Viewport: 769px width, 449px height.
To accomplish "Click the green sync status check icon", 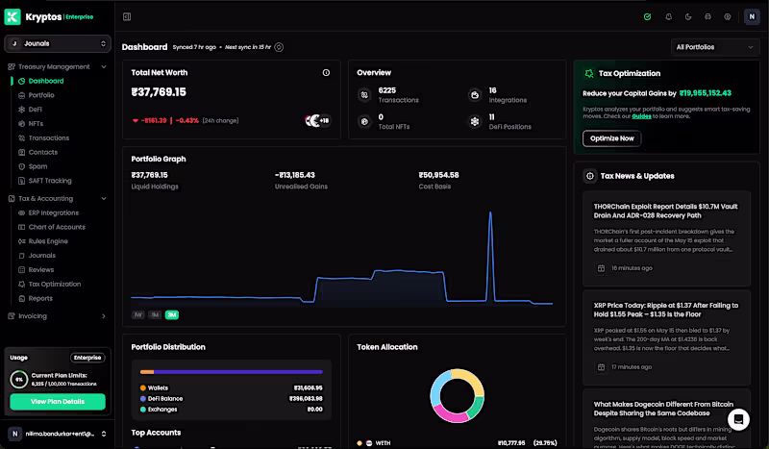I will [647, 16].
